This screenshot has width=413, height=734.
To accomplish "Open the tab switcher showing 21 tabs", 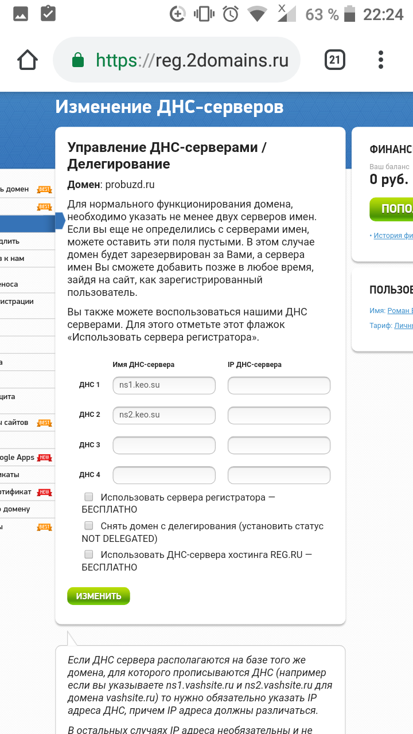I will point(335,60).
